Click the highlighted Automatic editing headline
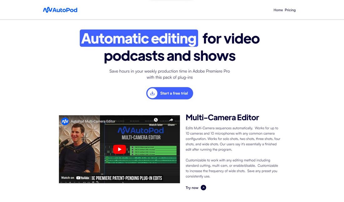 click(139, 38)
